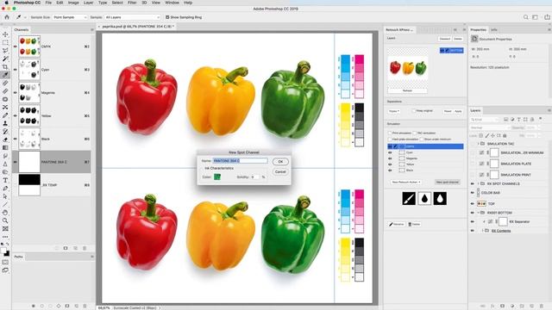Enable Hard plate simulation checkbox
Viewport: 552px width, 310px height.
(390, 139)
